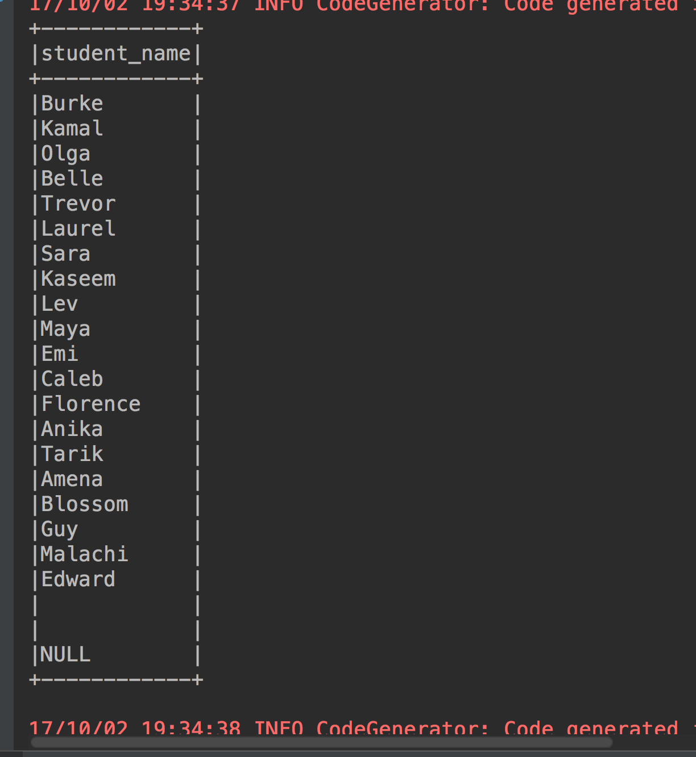Viewport: 696px width, 757px height.
Task: Select the Anika entry
Action: tap(72, 429)
